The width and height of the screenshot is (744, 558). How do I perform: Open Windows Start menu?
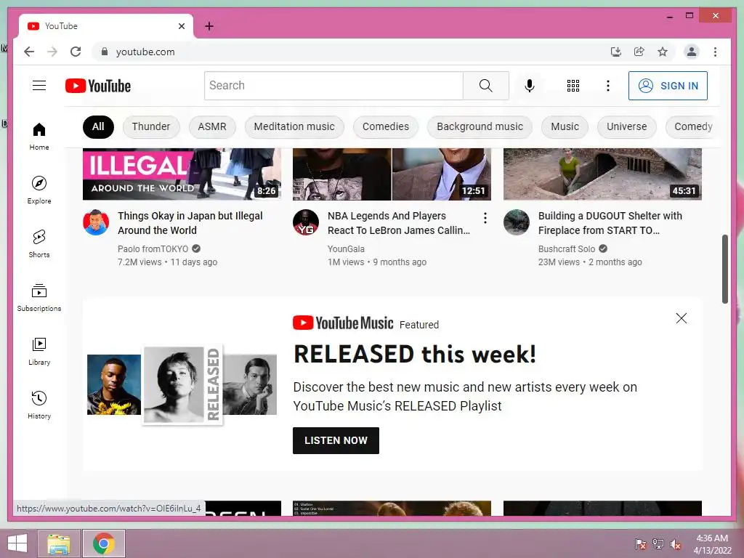click(17, 543)
